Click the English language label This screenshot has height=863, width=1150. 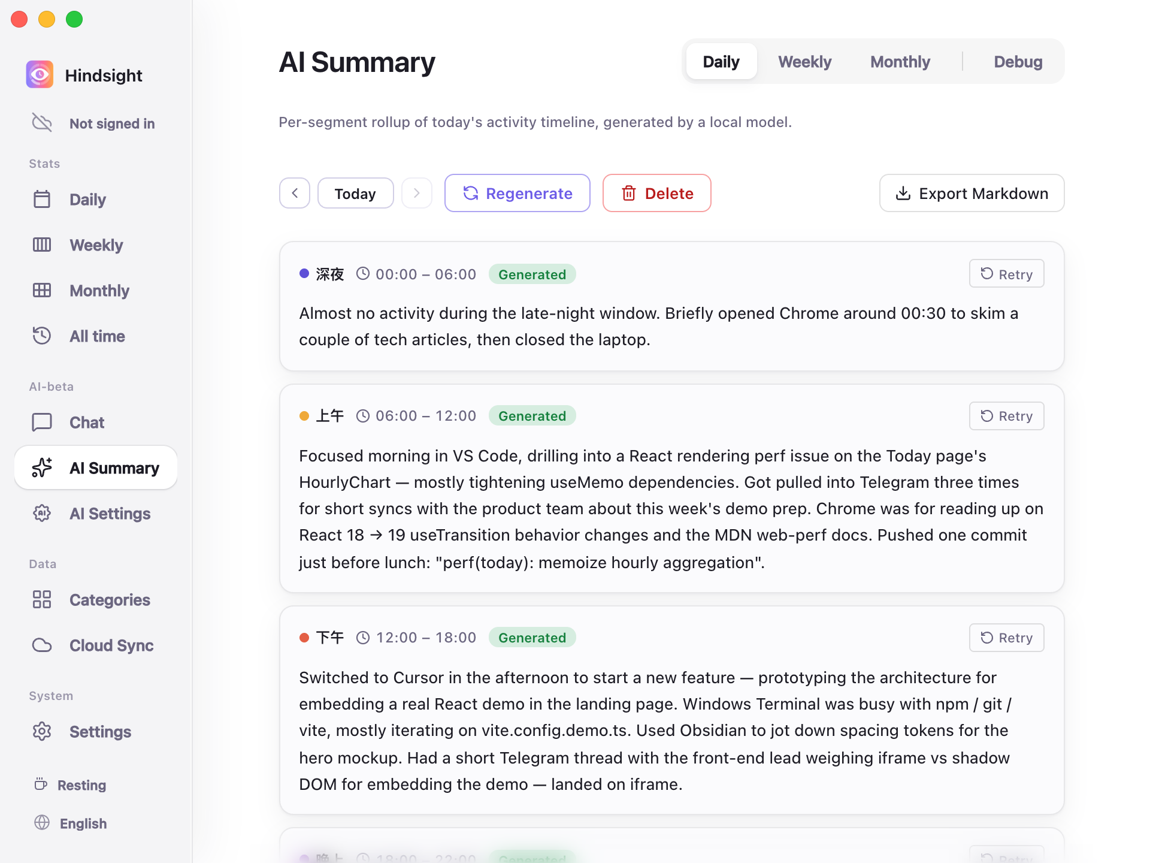(83, 823)
